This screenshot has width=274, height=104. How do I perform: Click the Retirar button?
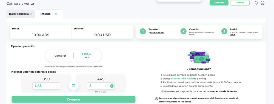tap(240, 3)
